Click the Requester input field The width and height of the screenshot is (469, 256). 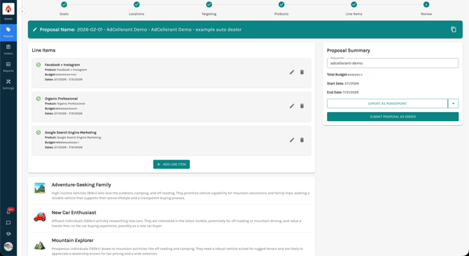click(393, 63)
